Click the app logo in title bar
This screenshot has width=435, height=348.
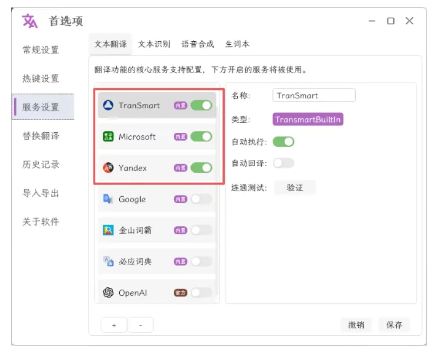pos(29,21)
